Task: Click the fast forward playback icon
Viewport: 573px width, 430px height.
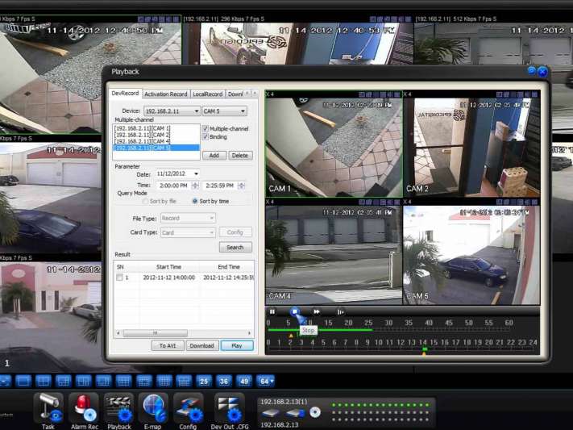Action: [x=317, y=311]
